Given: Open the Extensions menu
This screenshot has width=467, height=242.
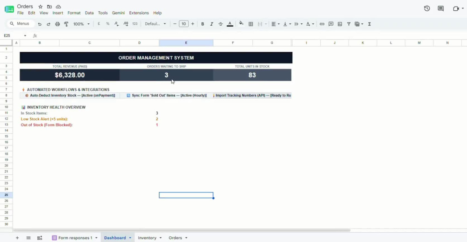Looking at the screenshot, I should click(x=139, y=13).
